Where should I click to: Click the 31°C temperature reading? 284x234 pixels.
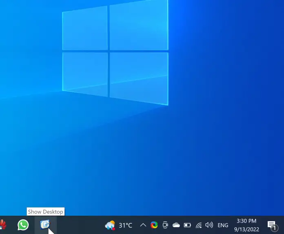[x=126, y=225]
